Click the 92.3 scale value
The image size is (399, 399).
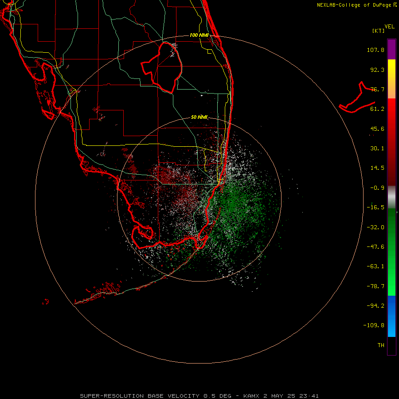pos(377,70)
